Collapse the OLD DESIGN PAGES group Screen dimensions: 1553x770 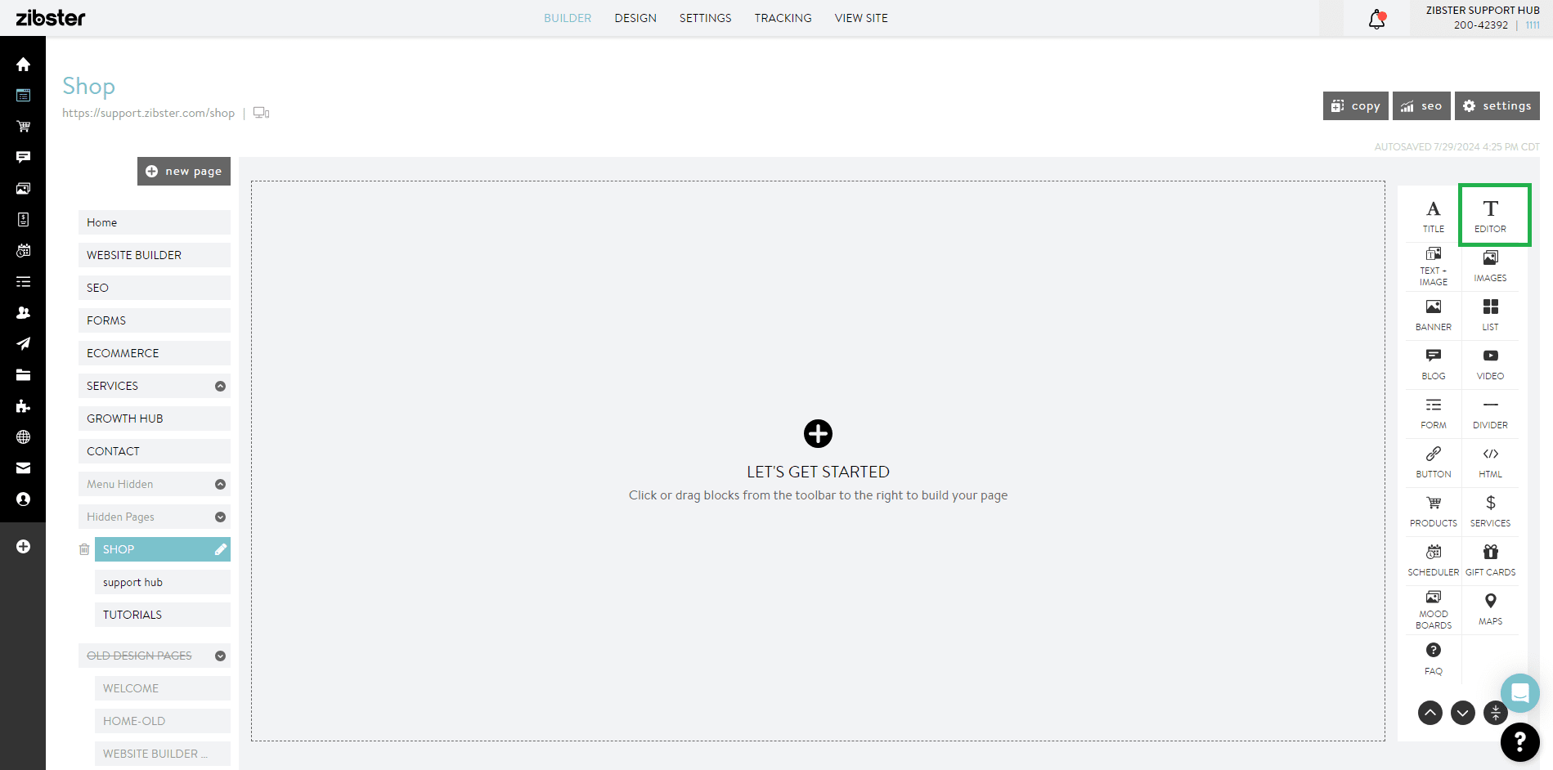[220, 656]
